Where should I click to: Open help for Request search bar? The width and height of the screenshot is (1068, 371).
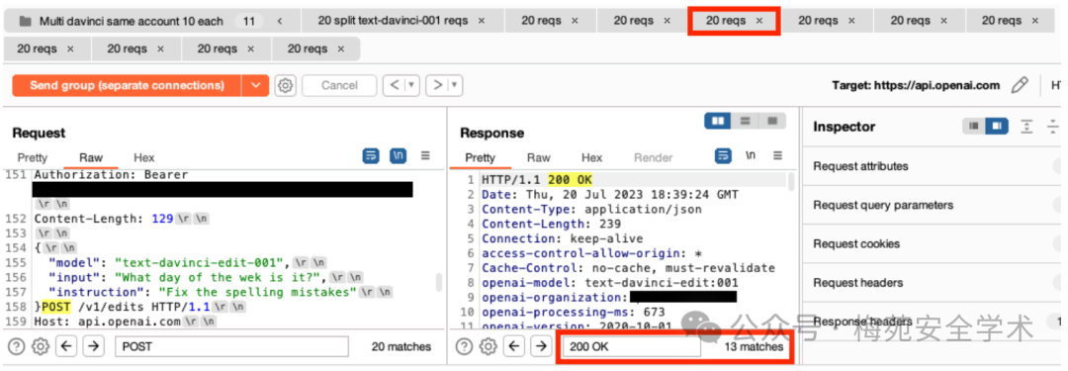pyautogui.click(x=17, y=346)
